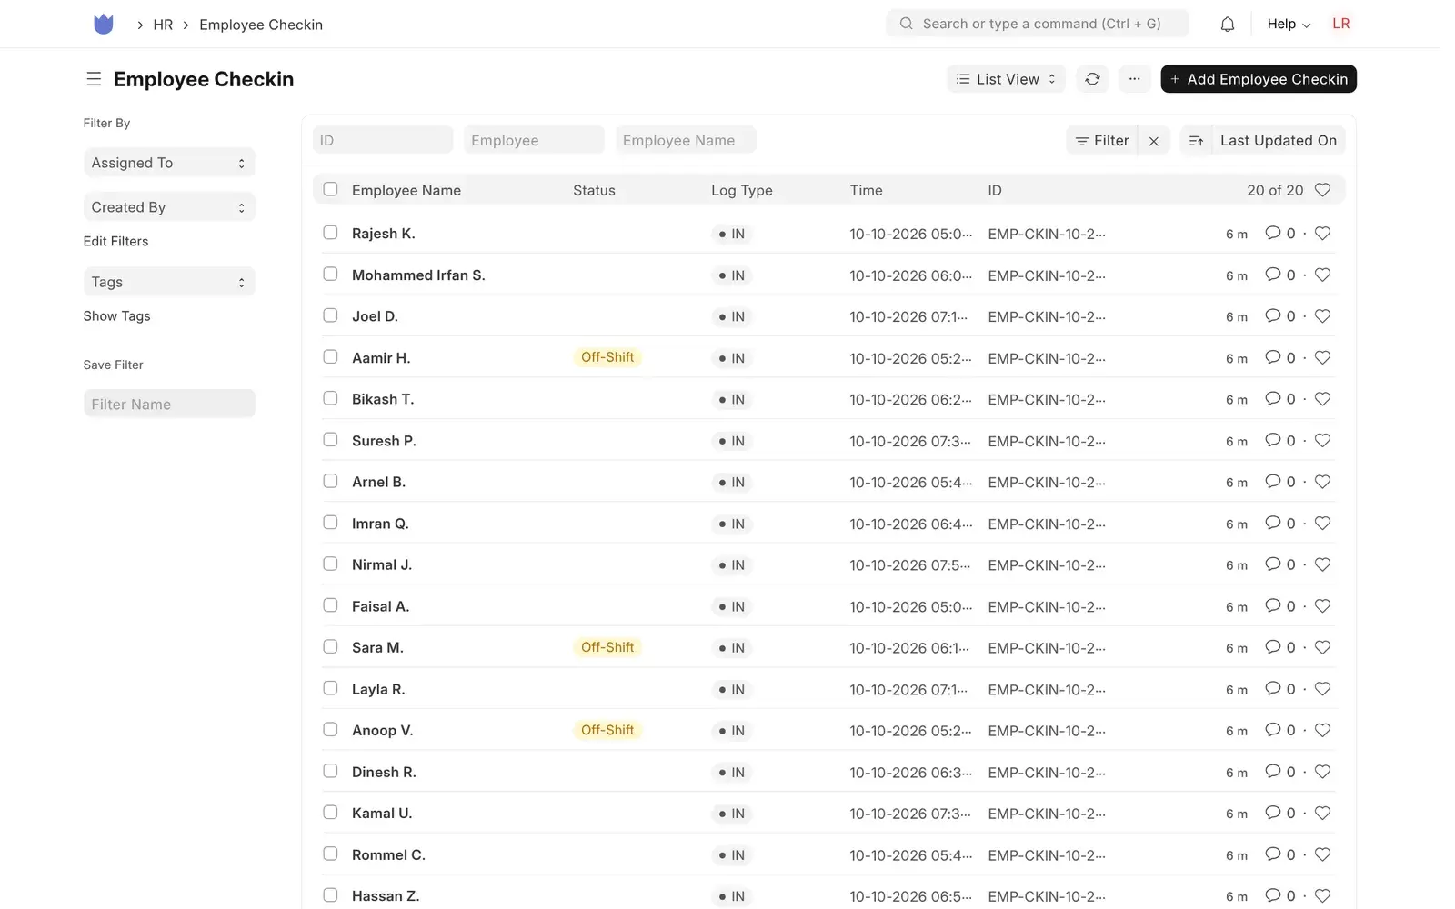This screenshot has width=1455, height=909.
Task: Refresh the Employee Checkin list
Action: point(1092,79)
